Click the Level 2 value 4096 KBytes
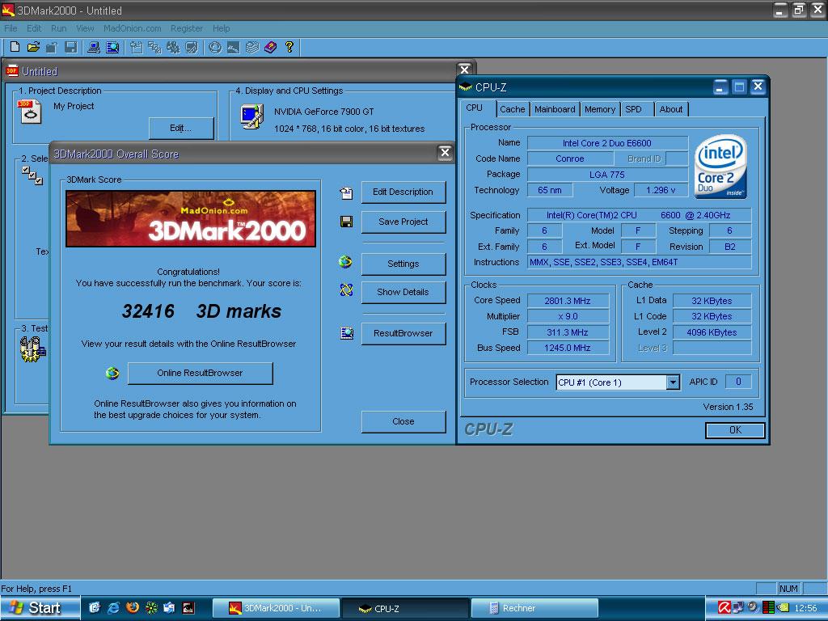 pyautogui.click(x=712, y=332)
